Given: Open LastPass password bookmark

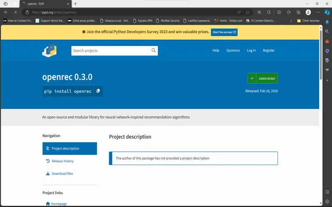Looking at the screenshot, I should (197, 21).
